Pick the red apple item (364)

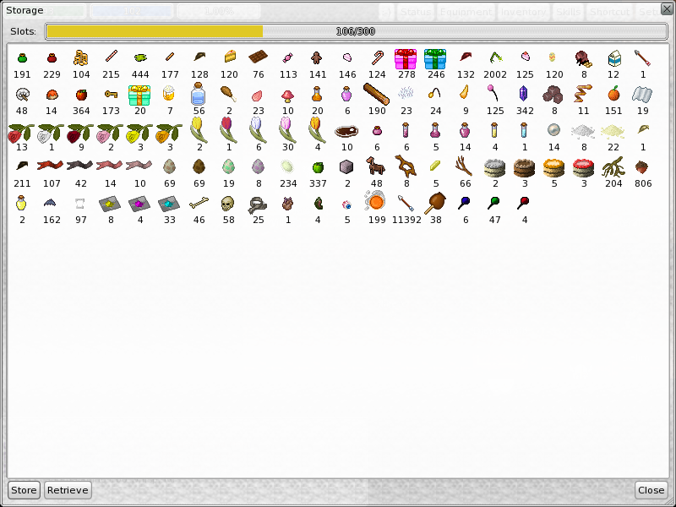81,95
